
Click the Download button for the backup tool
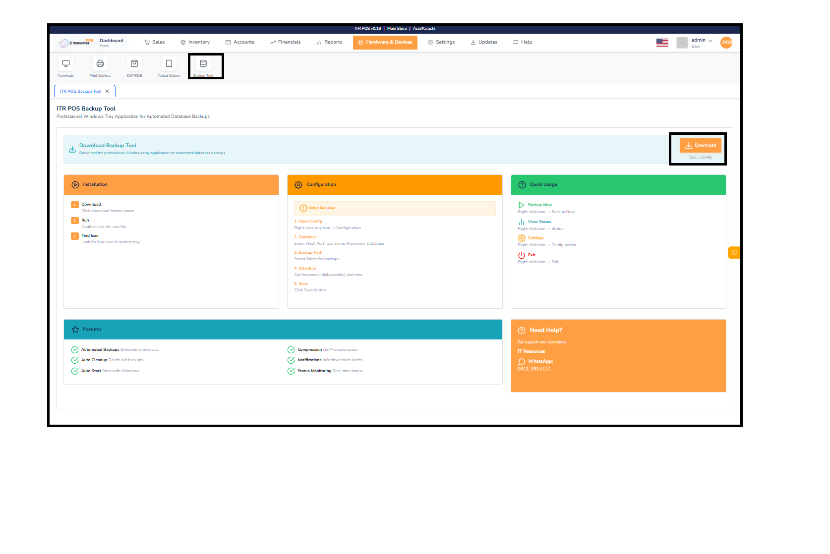(701, 145)
